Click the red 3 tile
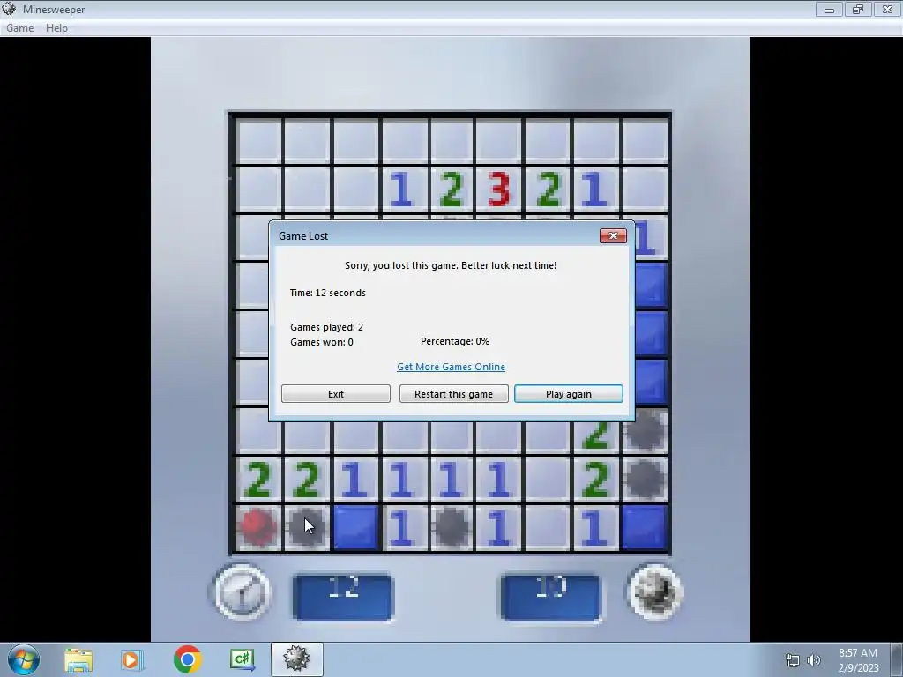 (x=499, y=189)
